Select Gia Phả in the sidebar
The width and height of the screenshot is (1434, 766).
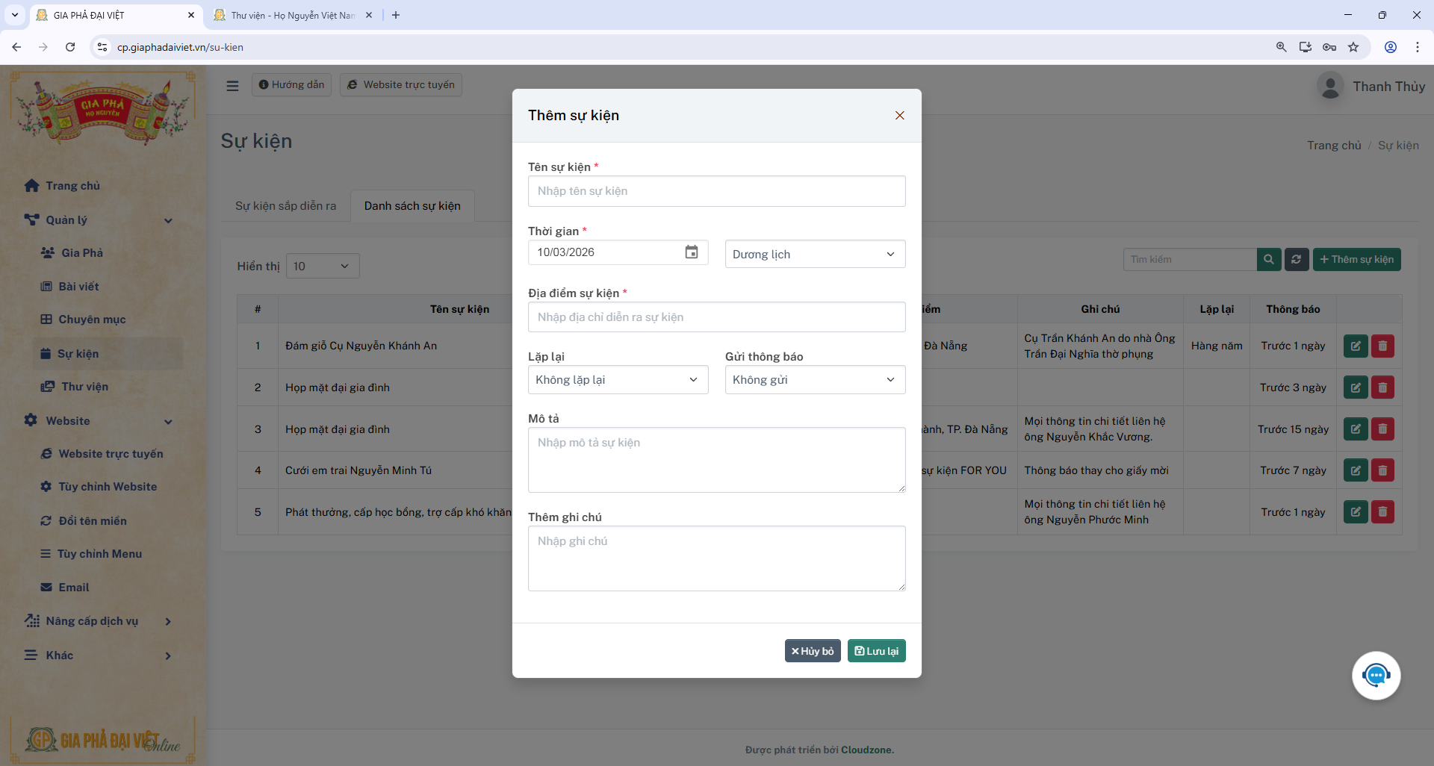(x=81, y=252)
